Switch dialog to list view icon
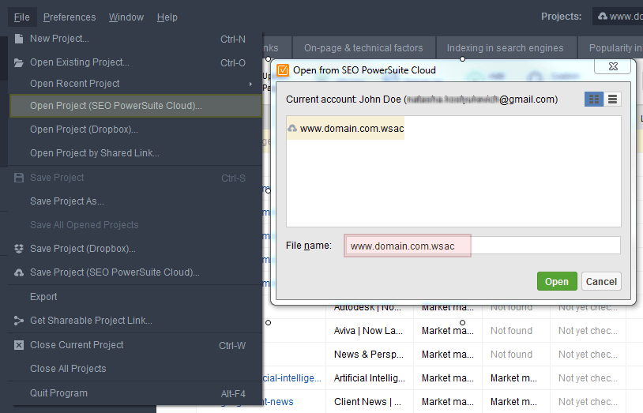 [612, 99]
